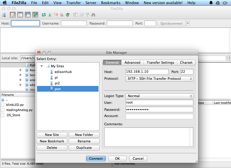Click the Port field showing 22
The image size is (231, 168).
coord(187,72)
